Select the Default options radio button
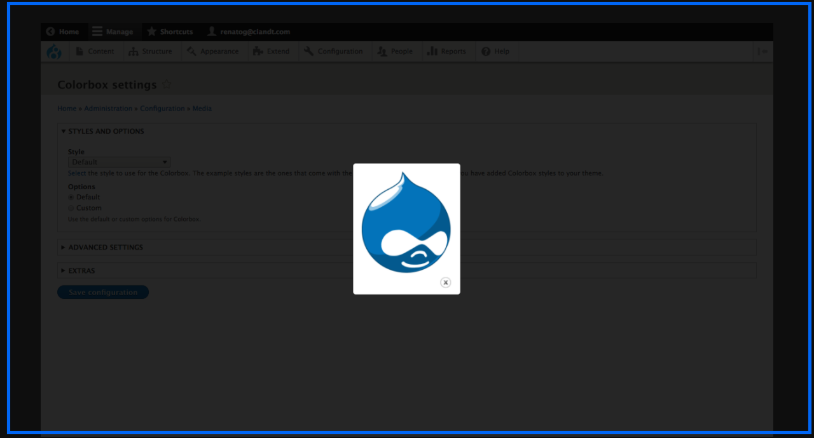 71,197
